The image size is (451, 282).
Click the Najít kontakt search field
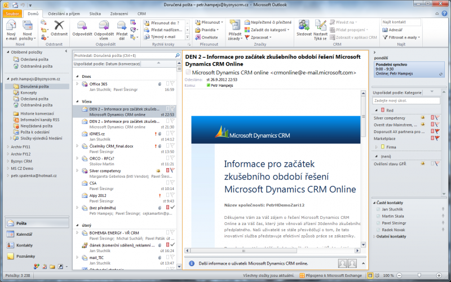[x=401, y=22]
